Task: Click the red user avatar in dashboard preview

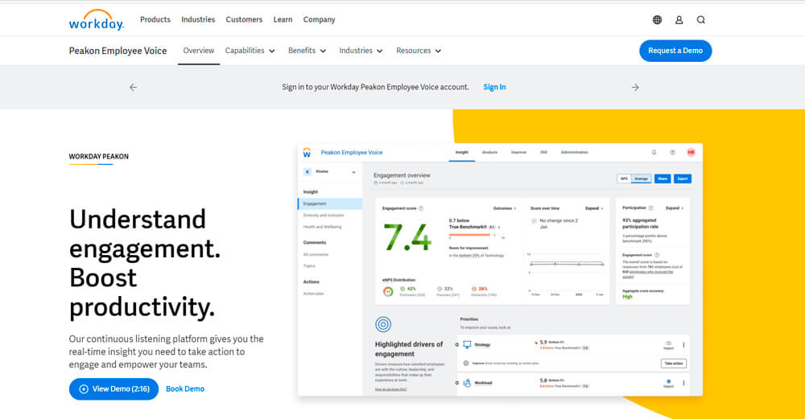Action: pyautogui.click(x=691, y=152)
